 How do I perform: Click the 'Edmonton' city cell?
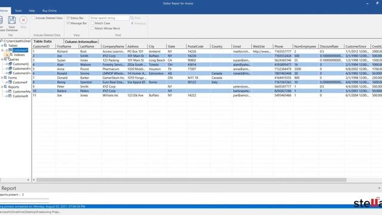pyautogui.click(x=156, y=73)
